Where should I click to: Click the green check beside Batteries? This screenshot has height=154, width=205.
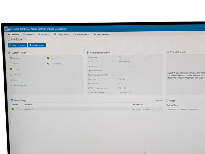[x=11, y=58]
